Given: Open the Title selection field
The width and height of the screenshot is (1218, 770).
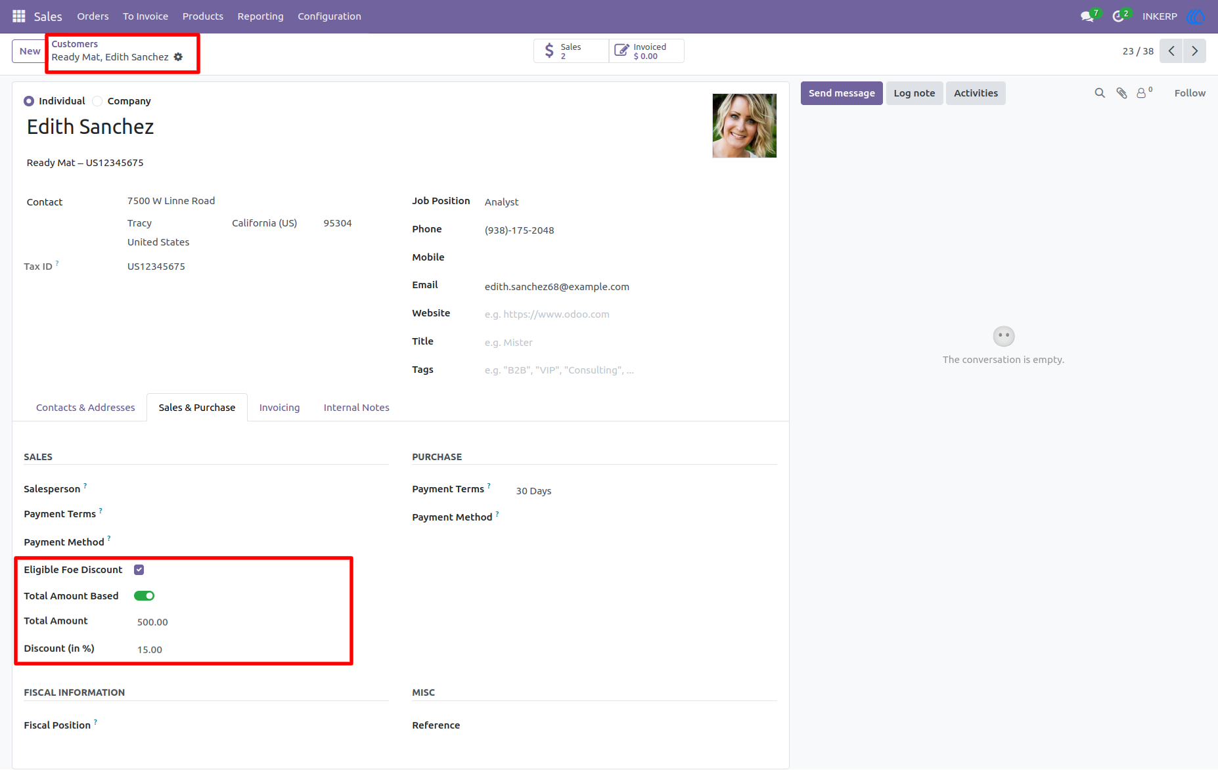Looking at the screenshot, I should (x=631, y=343).
